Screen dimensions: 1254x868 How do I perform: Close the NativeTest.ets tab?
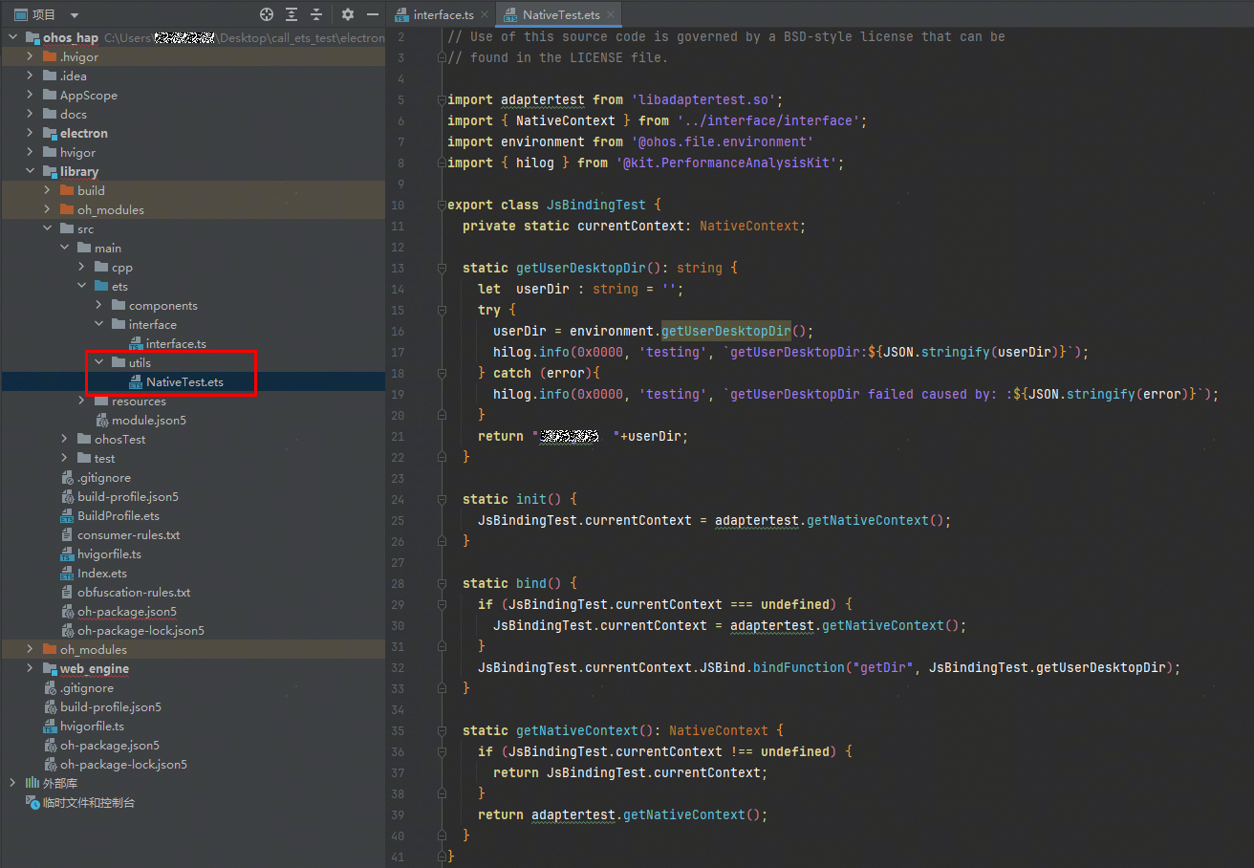pos(612,14)
